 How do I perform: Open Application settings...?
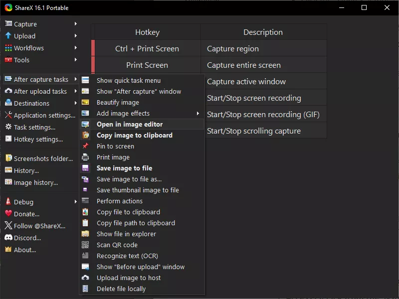[x=41, y=115]
